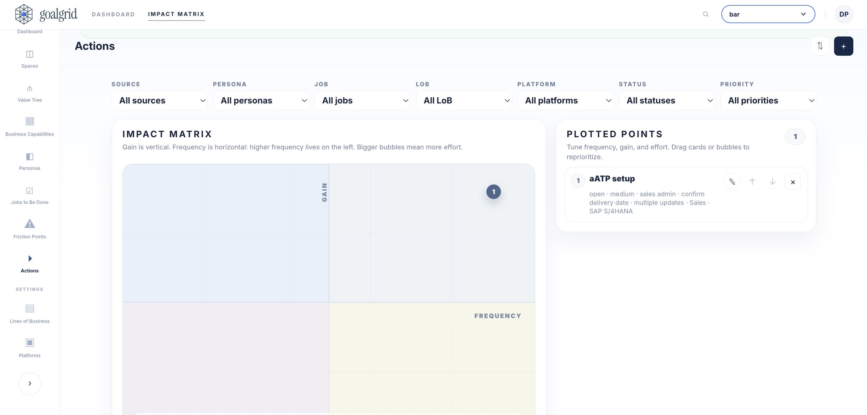This screenshot has width=867, height=415.
Task: Open Value Tree in the sidebar
Action: (x=30, y=93)
